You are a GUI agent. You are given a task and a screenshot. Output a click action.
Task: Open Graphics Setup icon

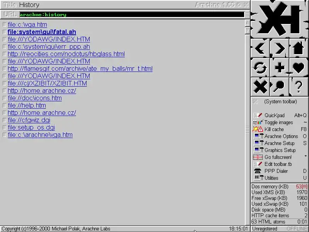click(258, 150)
